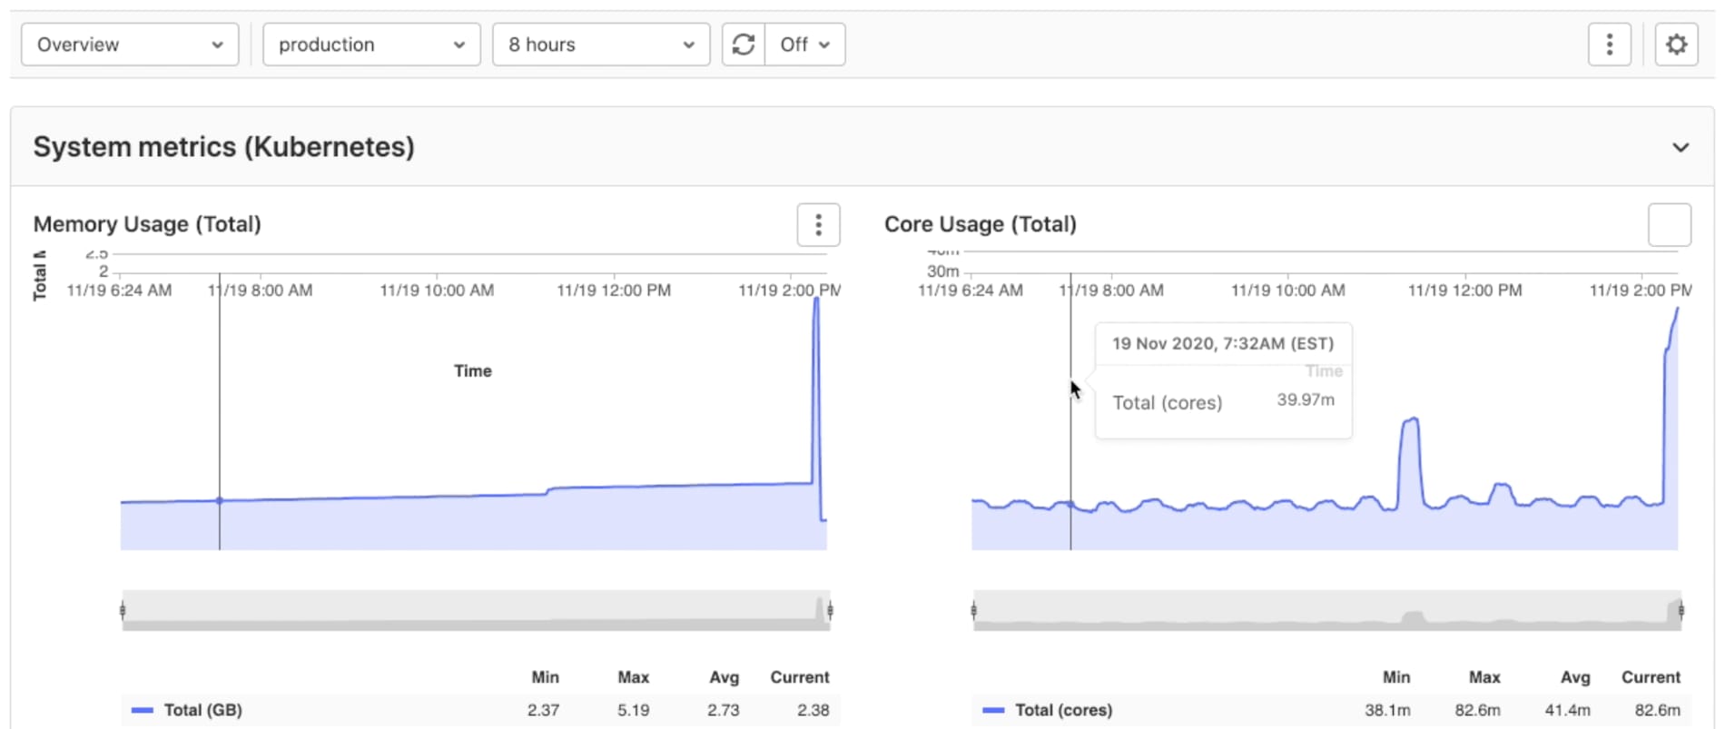Click the 11/19 10:00 AM label on Memory chart
Screen dimensions: 1725x729
point(437,291)
